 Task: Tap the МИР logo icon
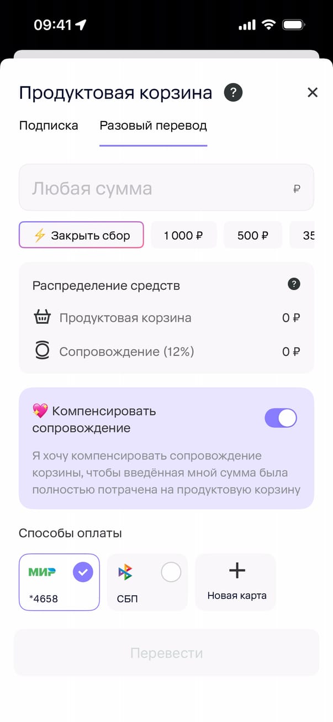[x=42, y=572]
